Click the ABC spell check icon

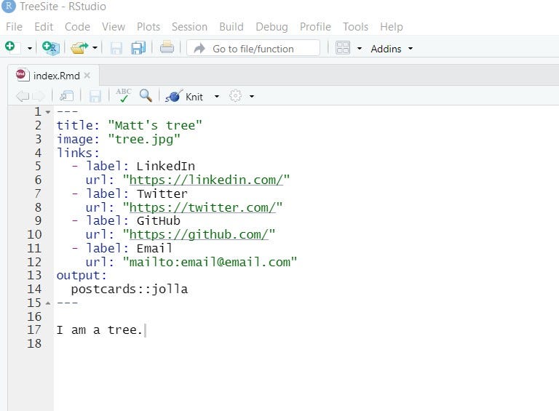tap(123, 95)
